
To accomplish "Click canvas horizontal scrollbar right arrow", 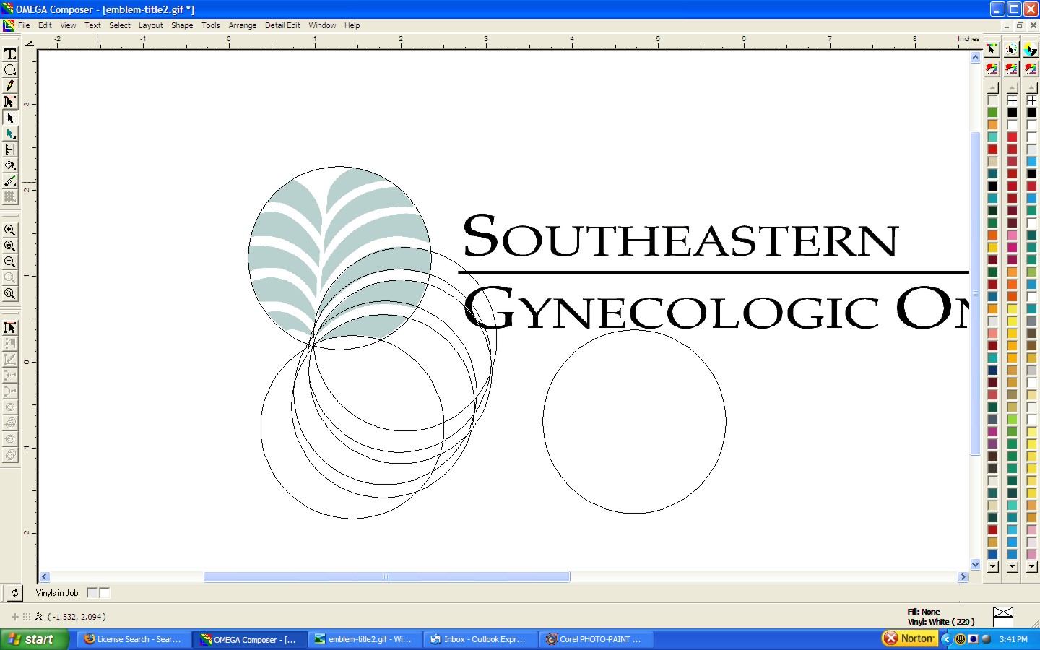I will pyautogui.click(x=962, y=577).
